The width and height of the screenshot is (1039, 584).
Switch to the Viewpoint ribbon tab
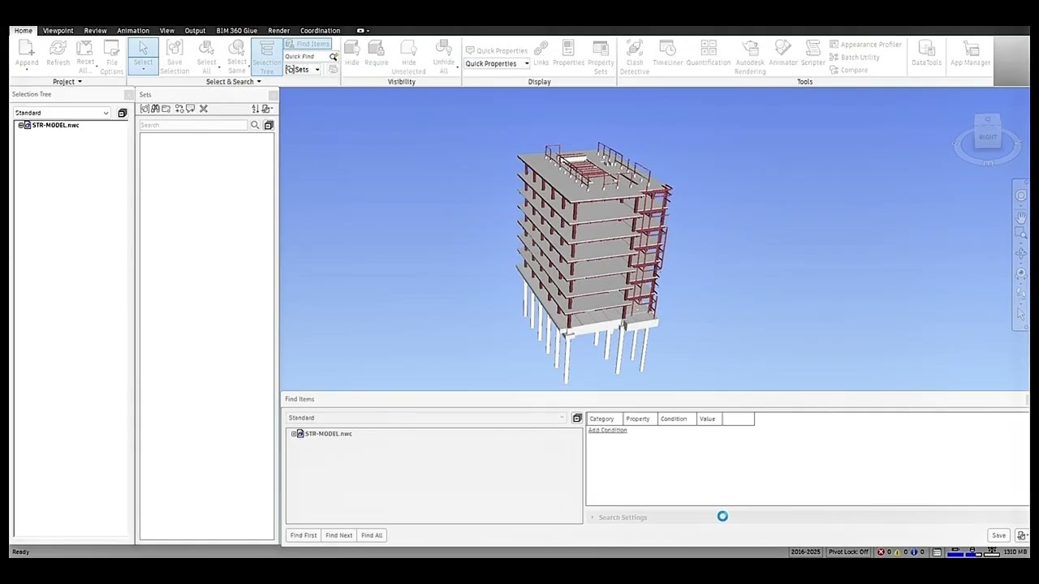coord(58,31)
